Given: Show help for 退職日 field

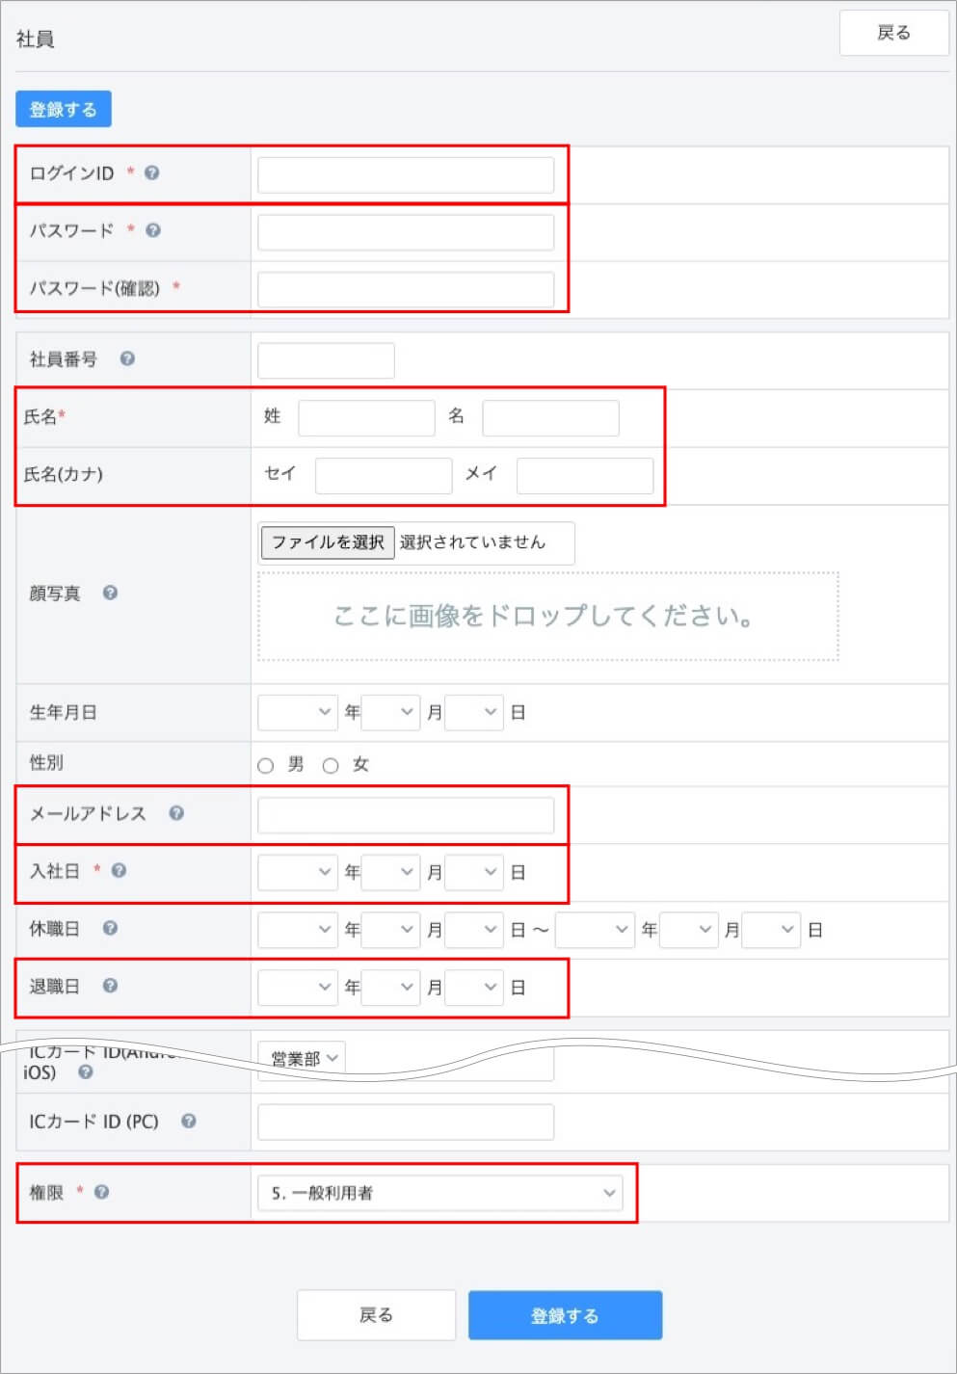Looking at the screenshot, I should pos(110,986).
